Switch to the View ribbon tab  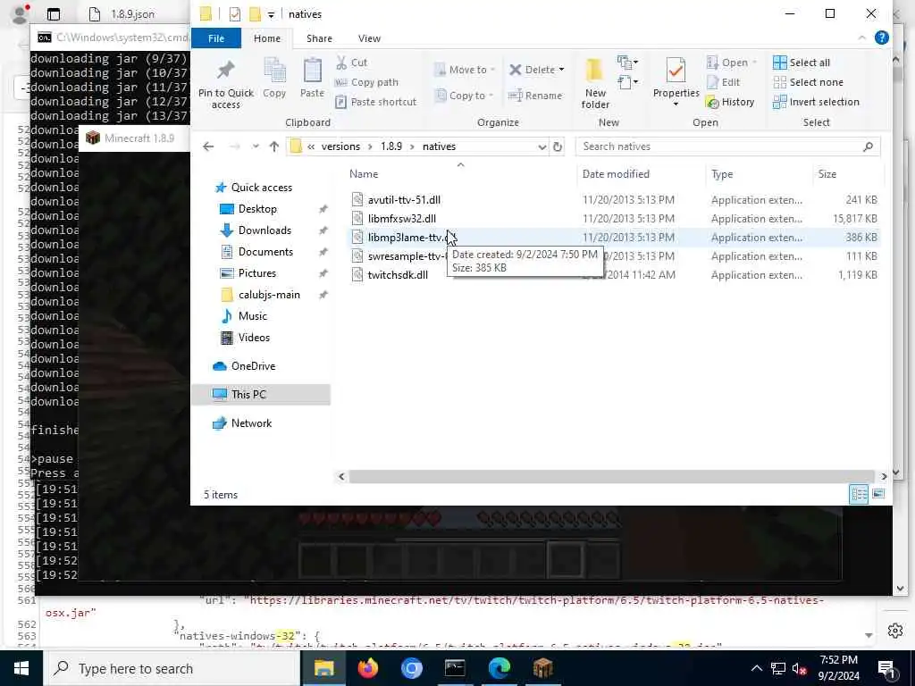(x=369, y=38)
